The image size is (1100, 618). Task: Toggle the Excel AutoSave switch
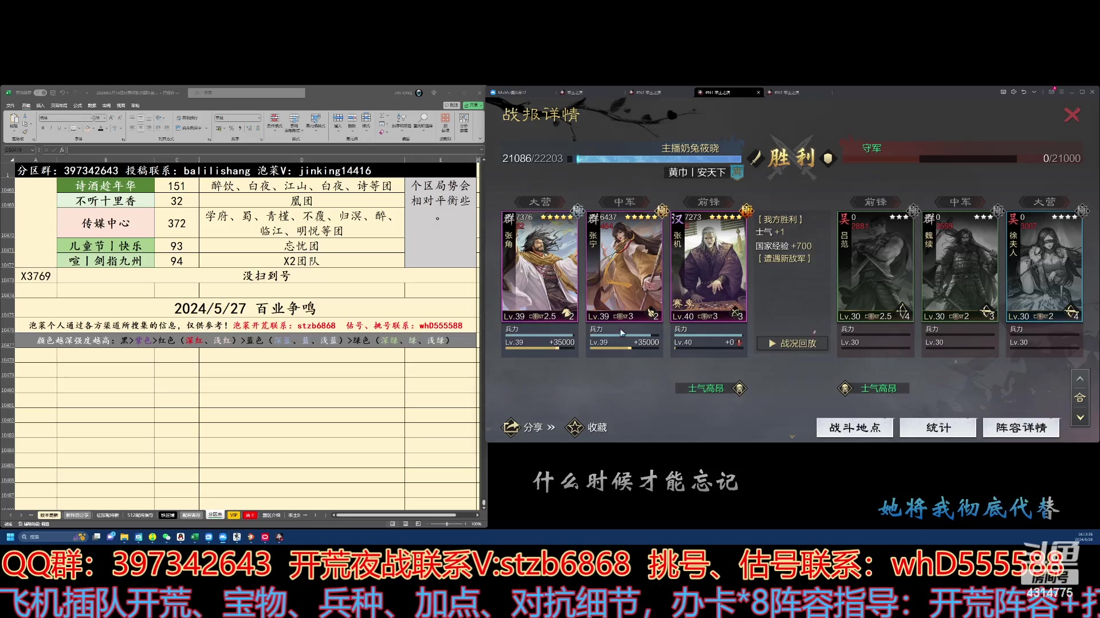point(40,93)
